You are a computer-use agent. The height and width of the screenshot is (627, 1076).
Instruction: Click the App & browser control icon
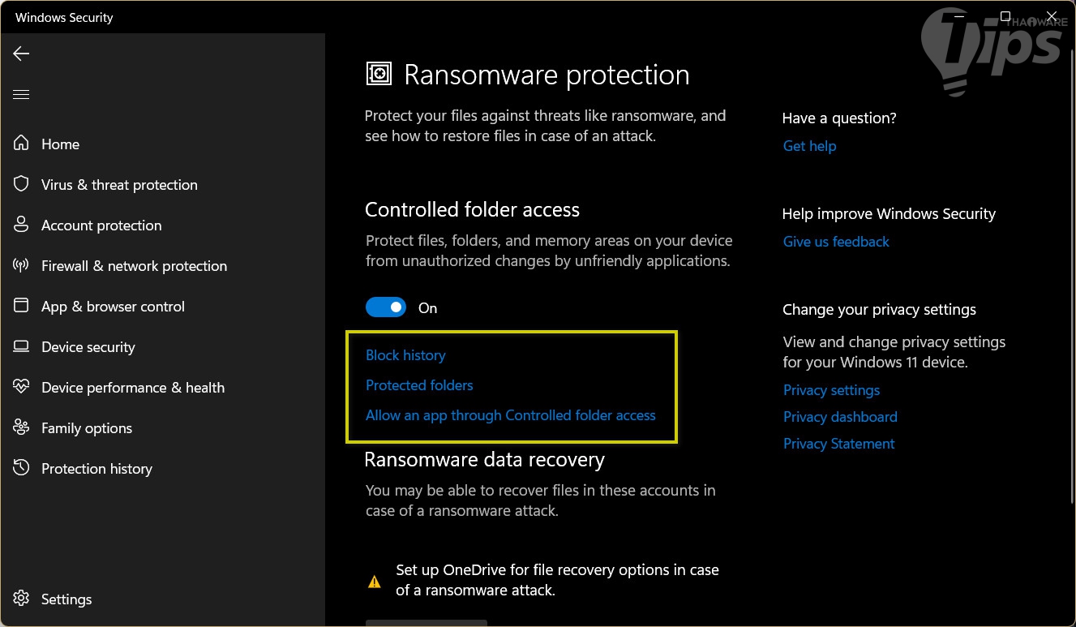point(21,306)
